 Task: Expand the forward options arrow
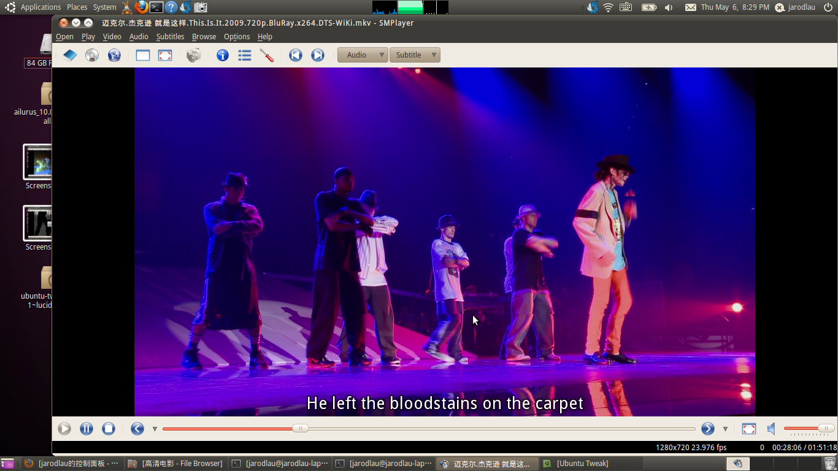(725, 429)
